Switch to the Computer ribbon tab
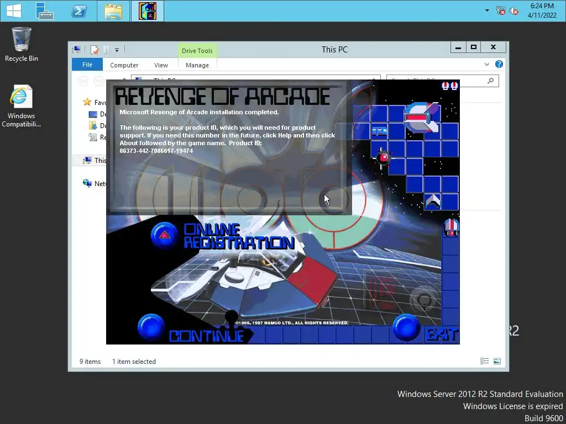The image size is (566, 424). (124, 65)
